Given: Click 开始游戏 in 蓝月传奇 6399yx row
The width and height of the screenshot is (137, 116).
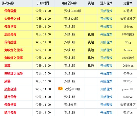Looking at the screenshot, I should tap(106, 97).
